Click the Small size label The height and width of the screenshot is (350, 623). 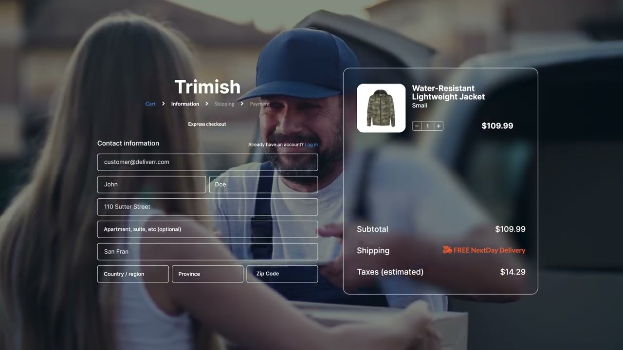(420, 105)
